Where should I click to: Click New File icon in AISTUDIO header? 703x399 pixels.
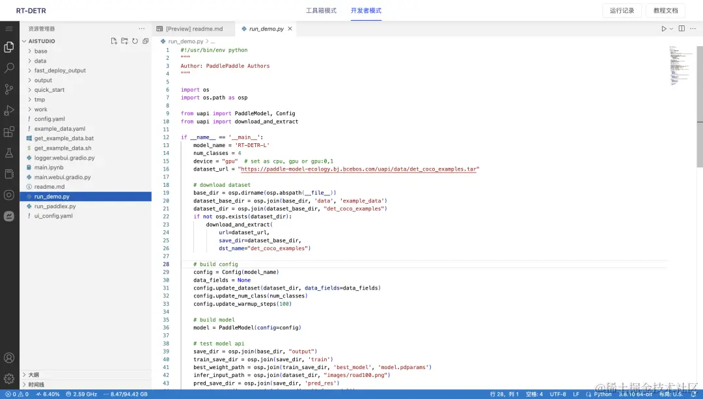tap(114, 41)
